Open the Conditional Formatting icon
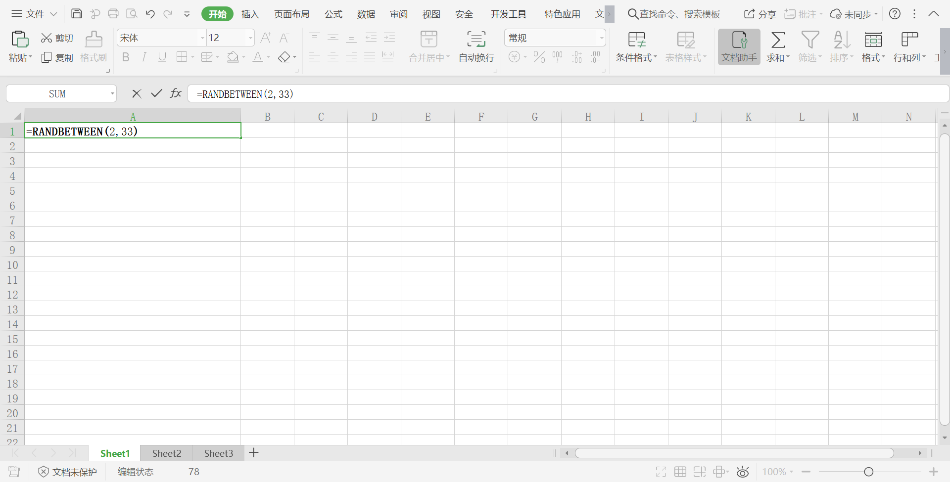 636,40
